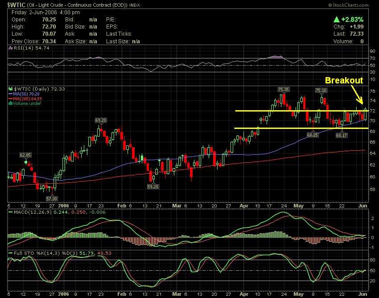Click the Low value 70.07
This screenshot has height=298, width=379.
tap(49, 34)
